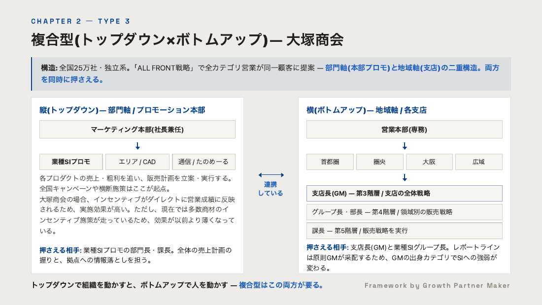This screenshot has width=542, height=305.
Task: Select the 首都圏 region box
Action: (330, 162)
